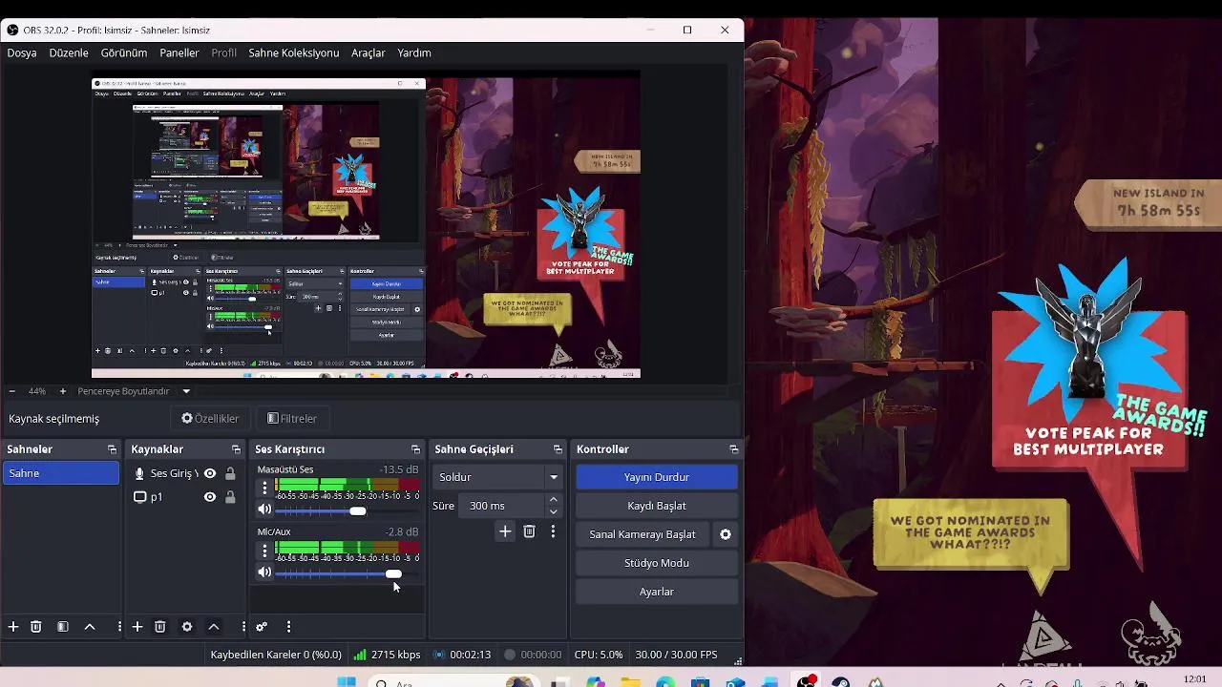Toggle lock on the p1 source
Image resolution: width=1222 pixels, height=687 pixels.
[230, 497]
